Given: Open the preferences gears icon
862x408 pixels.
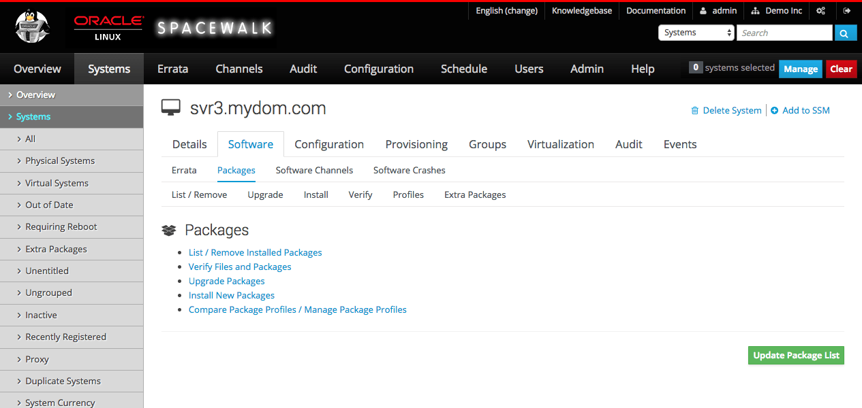Looking at the screenshot, I should click(x=820, y=11).
